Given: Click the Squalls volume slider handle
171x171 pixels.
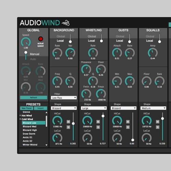Looking at the screenshot, I should [x=162, y=119].
